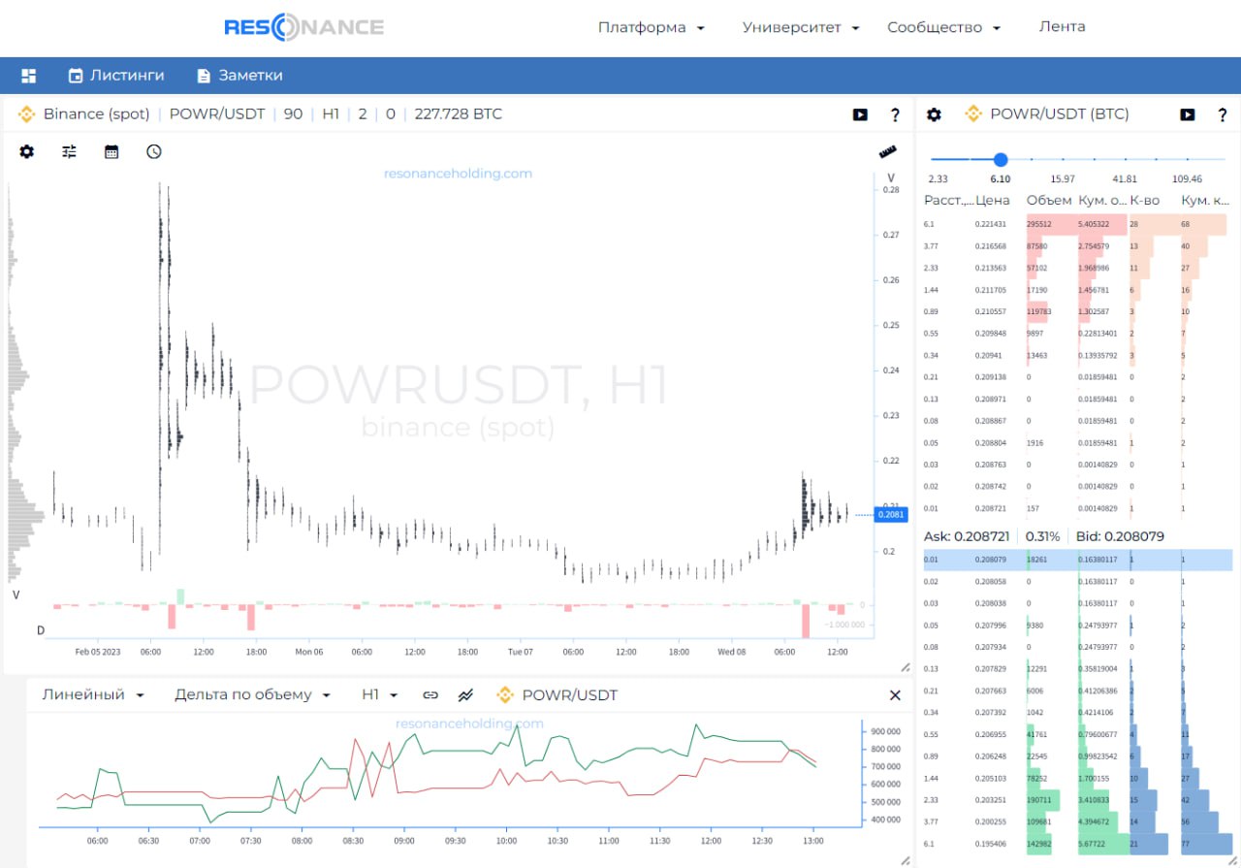Open the order book help question mark
The height and width of the screenshot is (868, 1241).
tap(1223, 114)
